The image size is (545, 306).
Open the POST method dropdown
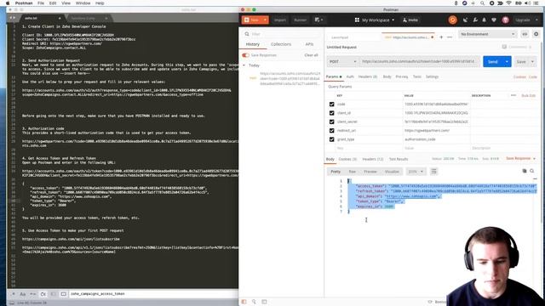(342, 61)
